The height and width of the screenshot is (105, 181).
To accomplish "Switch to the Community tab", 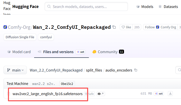I will pos(108,52).
